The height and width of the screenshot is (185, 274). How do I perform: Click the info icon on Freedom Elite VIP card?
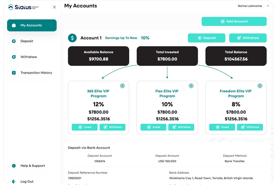[x=260, y=86]
